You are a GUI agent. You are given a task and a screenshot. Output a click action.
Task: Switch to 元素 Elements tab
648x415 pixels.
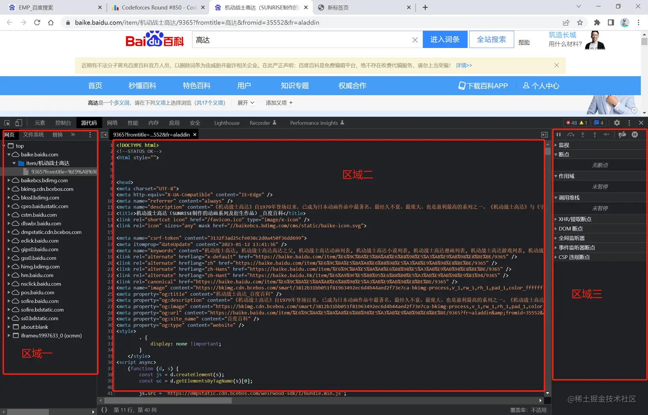pyautogui.click(x=40, y=123)
